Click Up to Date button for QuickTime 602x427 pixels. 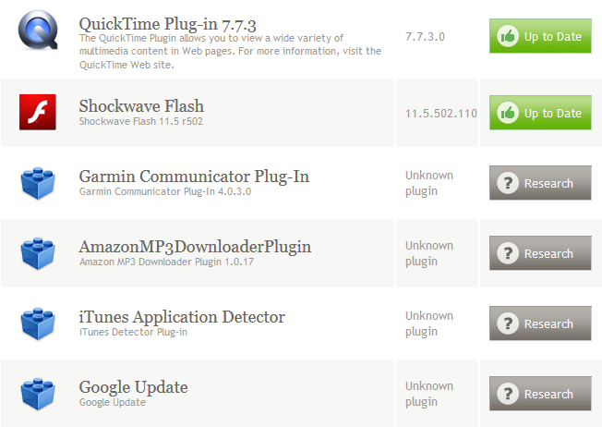pyautogui.click(x=540, y=37)
